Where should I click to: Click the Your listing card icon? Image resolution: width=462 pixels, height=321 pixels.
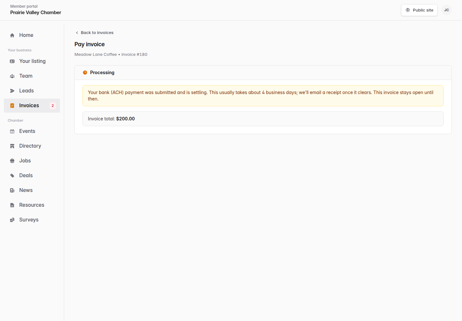click(12, 61)
